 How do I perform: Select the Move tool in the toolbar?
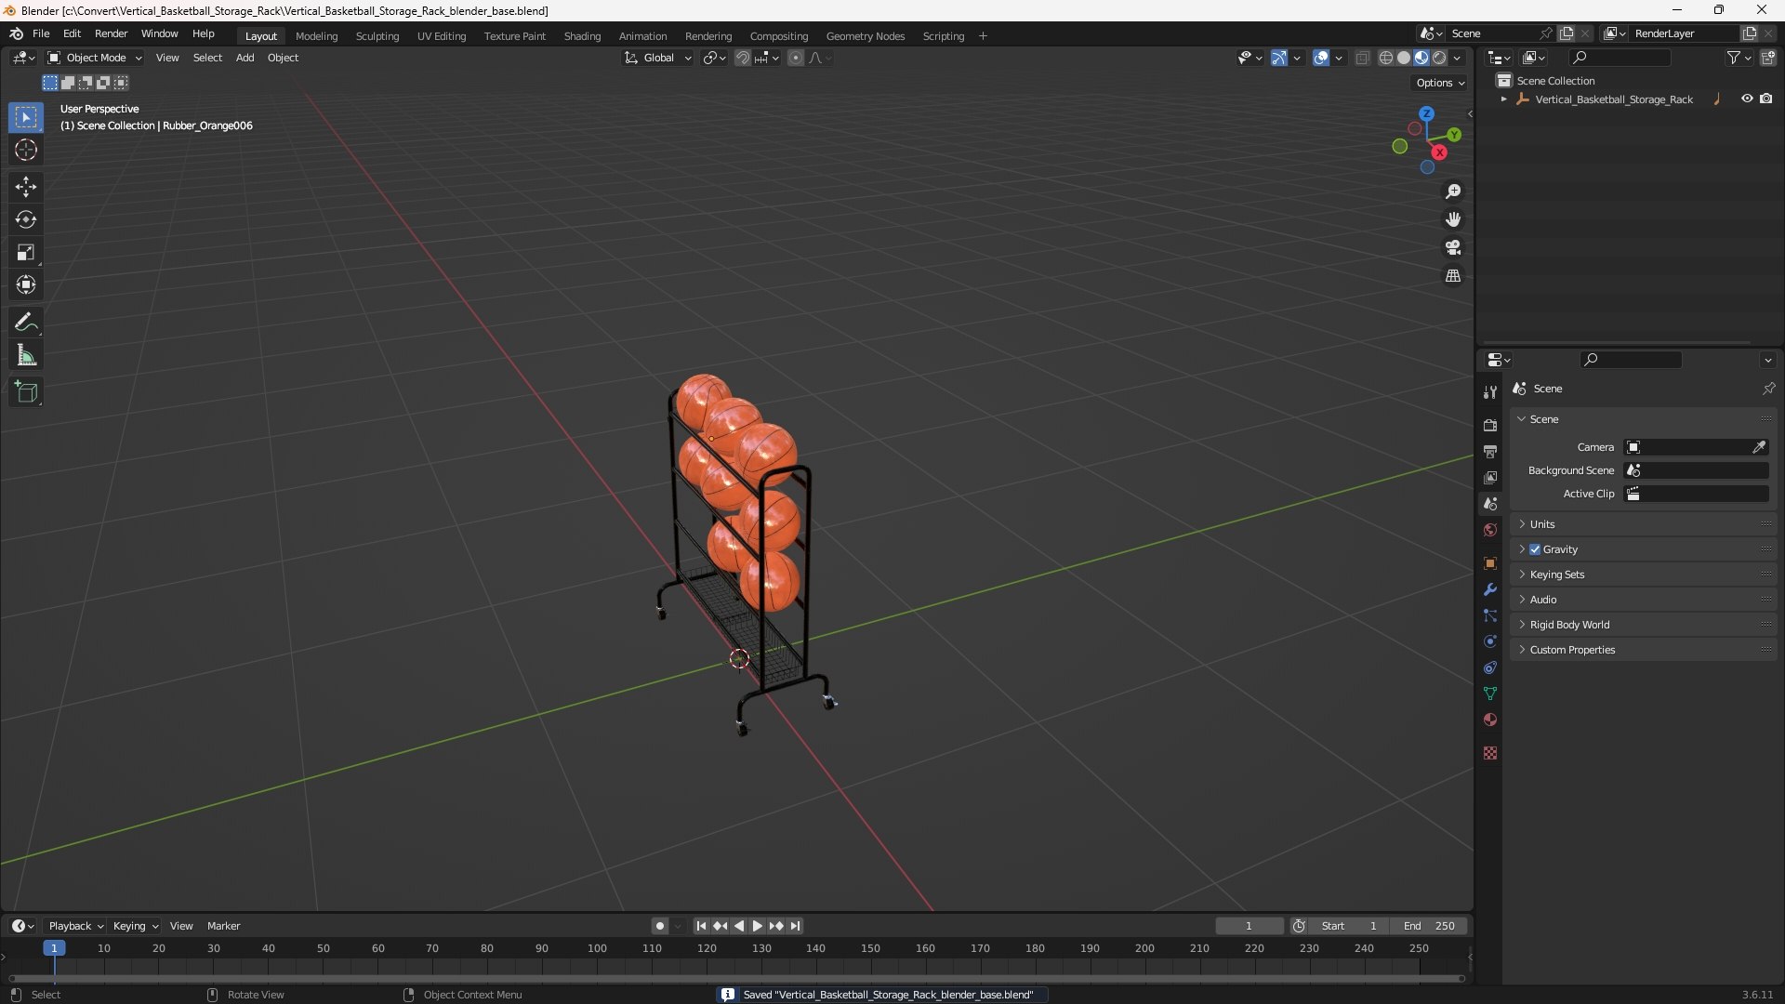pos(25,187)
